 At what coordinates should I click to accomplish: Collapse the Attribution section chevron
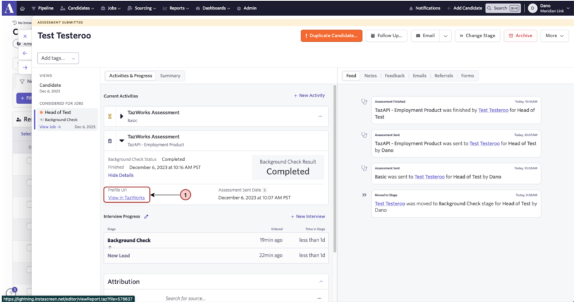point(320,282)
